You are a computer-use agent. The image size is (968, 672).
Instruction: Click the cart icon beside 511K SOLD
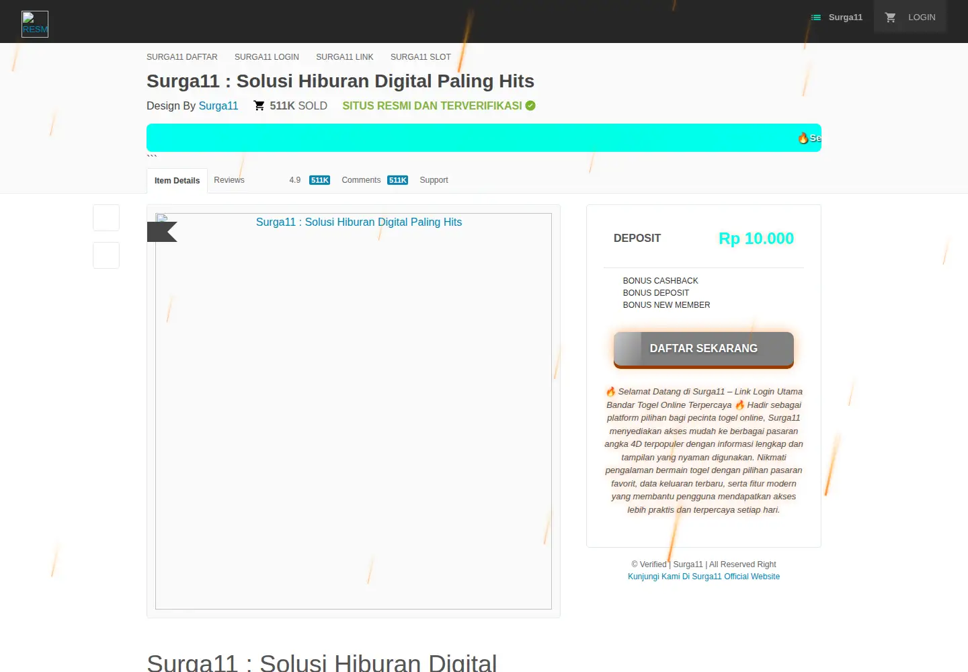click(259, 106)
